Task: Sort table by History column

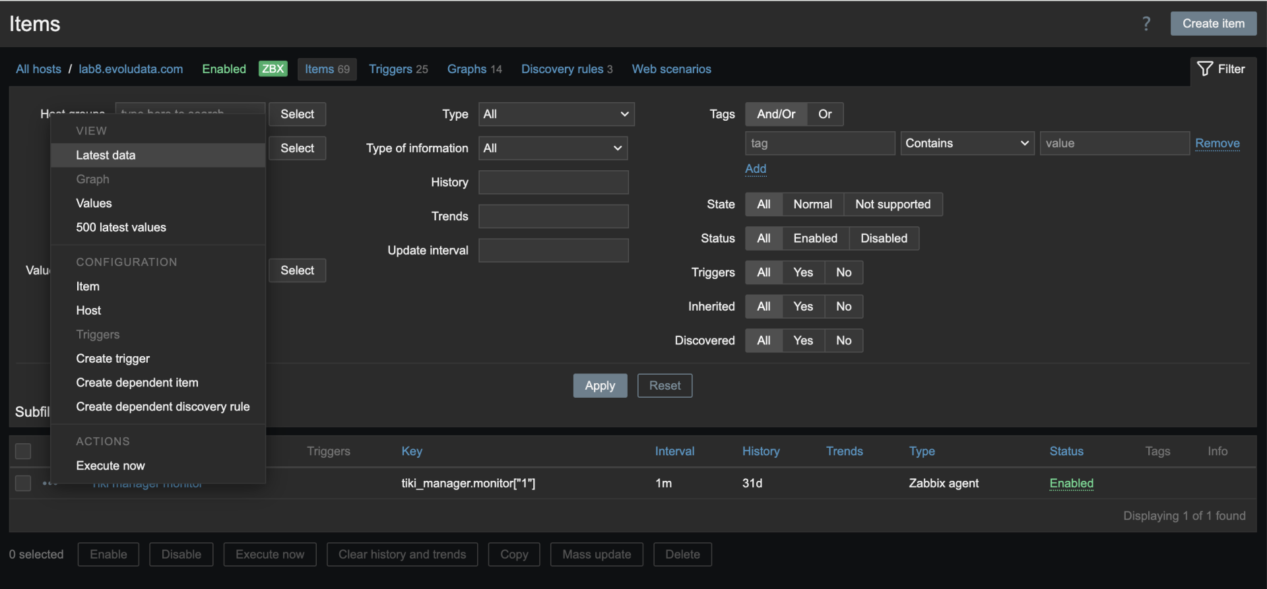Action: 761,451
